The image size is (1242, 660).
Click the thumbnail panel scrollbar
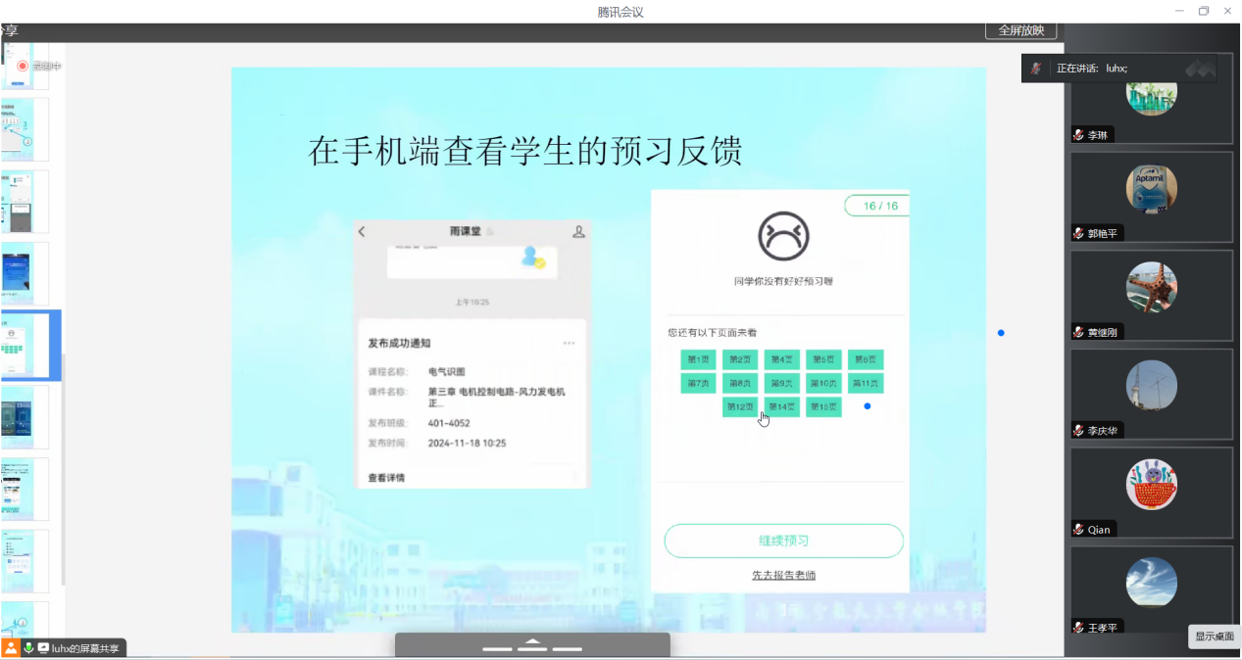(x=64, y=470)
